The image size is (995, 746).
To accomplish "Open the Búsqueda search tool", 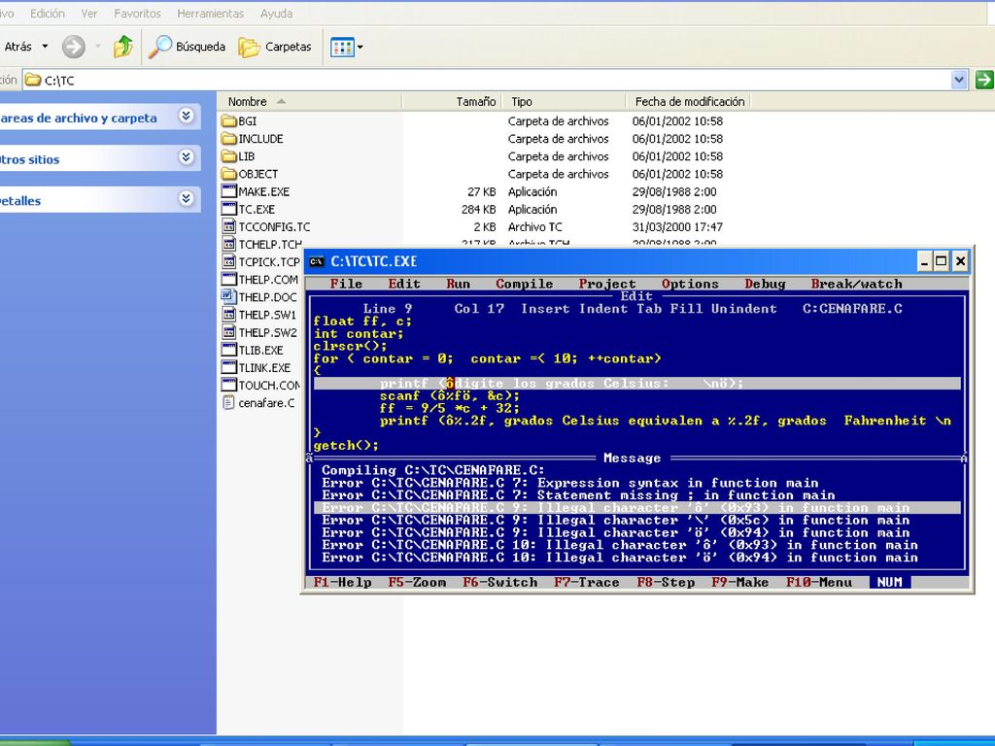I will [188, 47].
